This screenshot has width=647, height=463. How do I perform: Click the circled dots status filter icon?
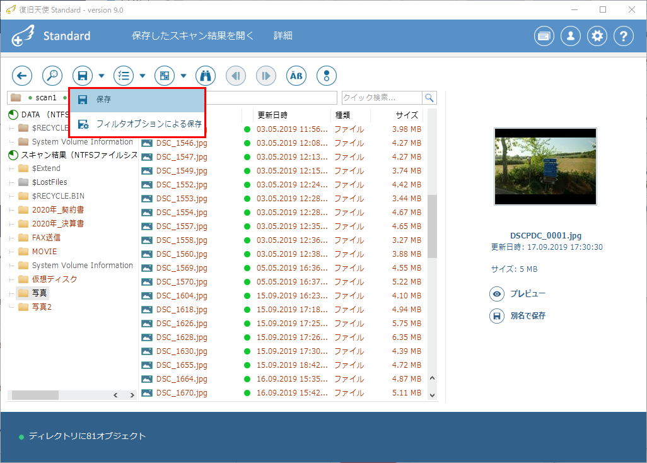(x=327, y=76)
